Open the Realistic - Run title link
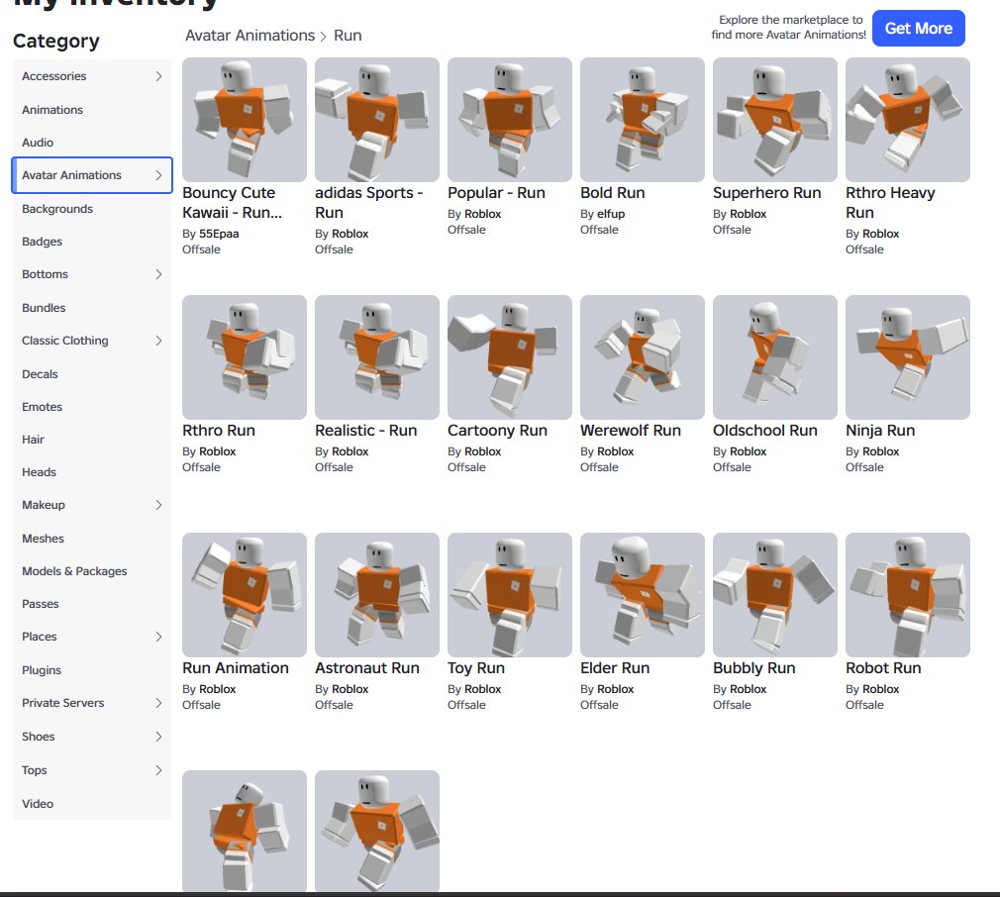This screenshot has height=897, width=1000. pyautogui.click(x=366, y=431)
